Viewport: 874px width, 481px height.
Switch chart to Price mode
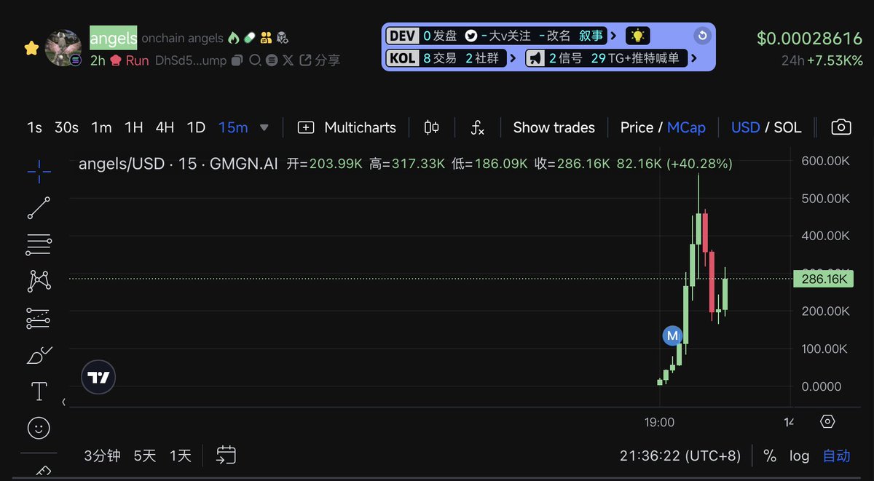637,127
